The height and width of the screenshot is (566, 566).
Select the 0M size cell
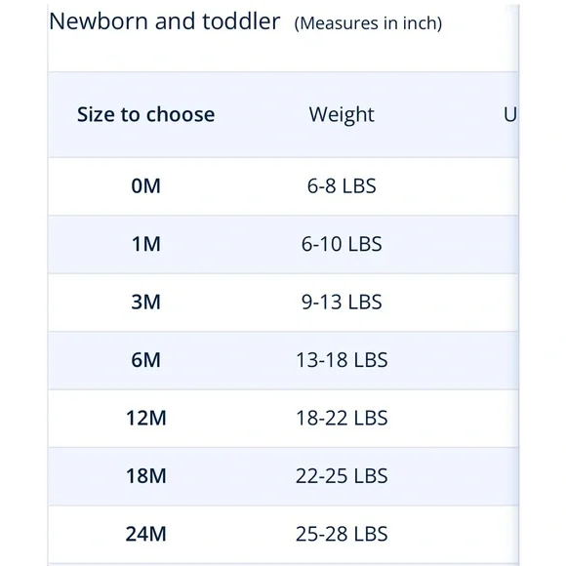(x=145, y=186)
